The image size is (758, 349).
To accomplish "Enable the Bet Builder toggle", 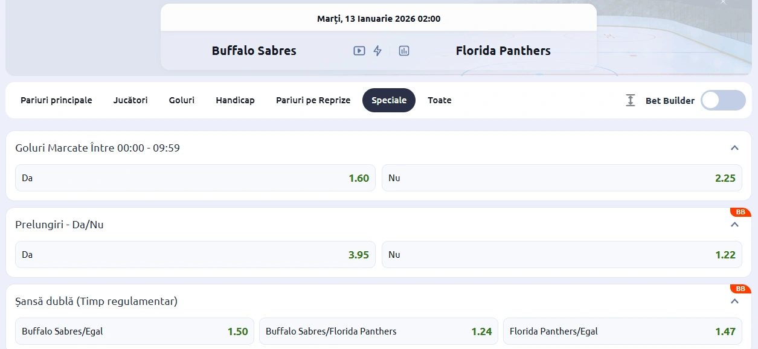I will (x=722, y=100).
